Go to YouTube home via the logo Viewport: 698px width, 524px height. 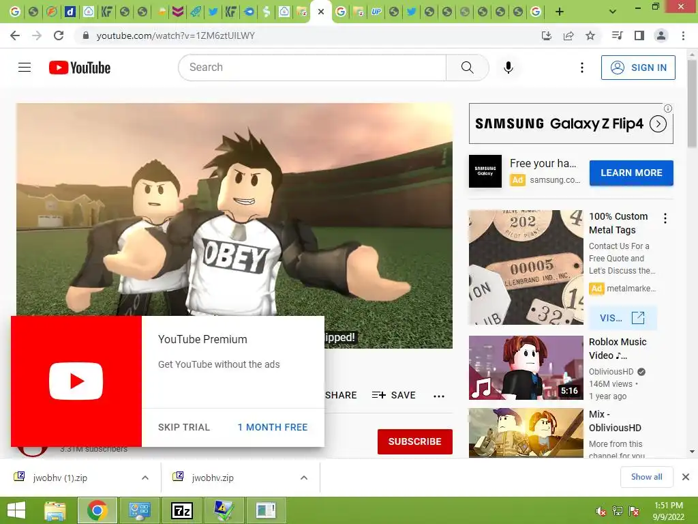80,68
